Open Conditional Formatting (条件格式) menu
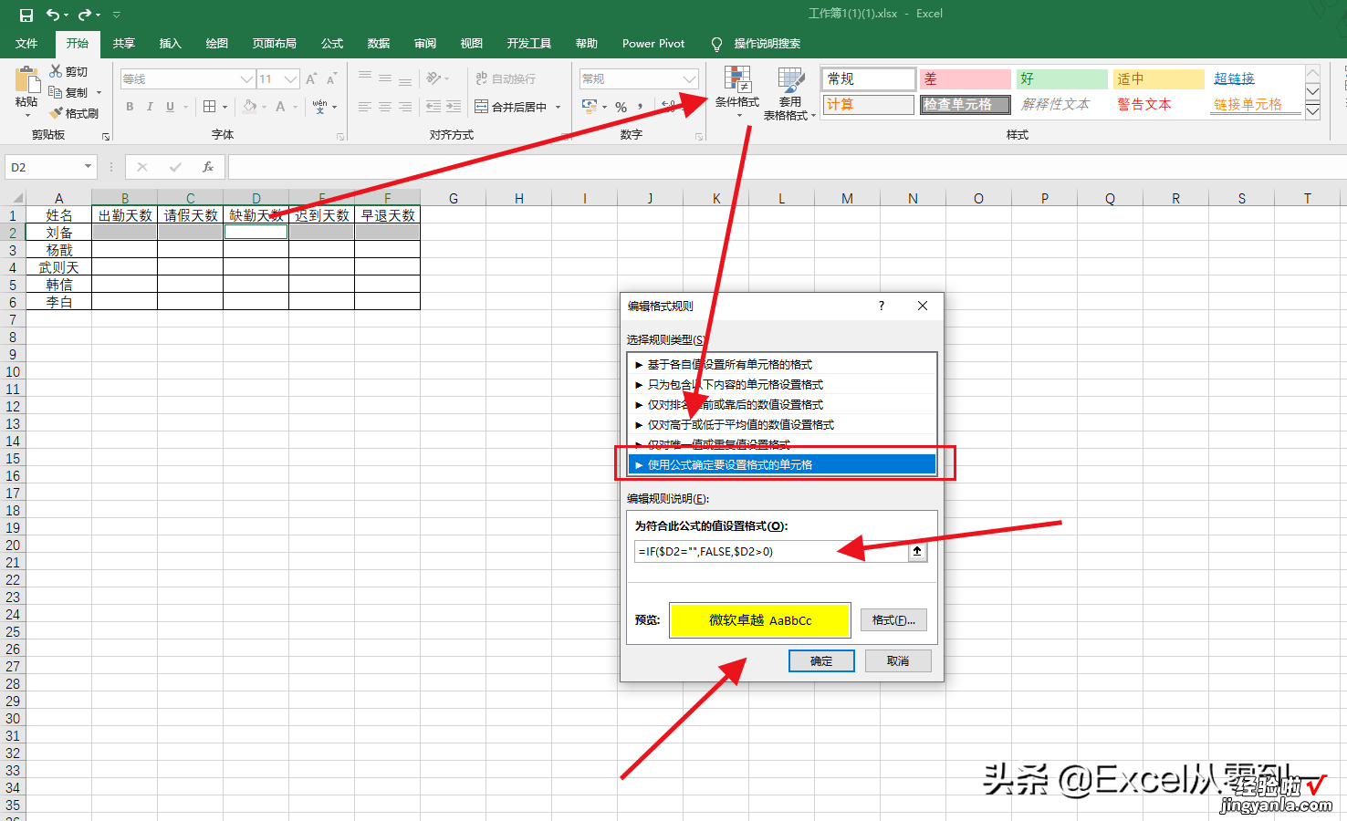This screenshot has width=1347, height=821. [737, 92]
